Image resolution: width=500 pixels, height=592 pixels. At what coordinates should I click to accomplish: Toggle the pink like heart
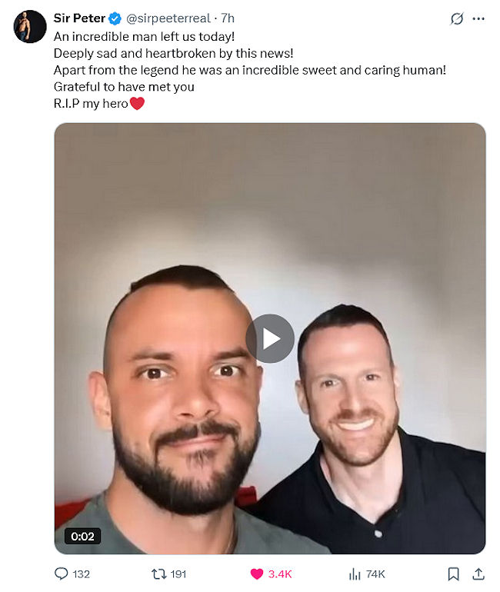(x=257, y=574)
